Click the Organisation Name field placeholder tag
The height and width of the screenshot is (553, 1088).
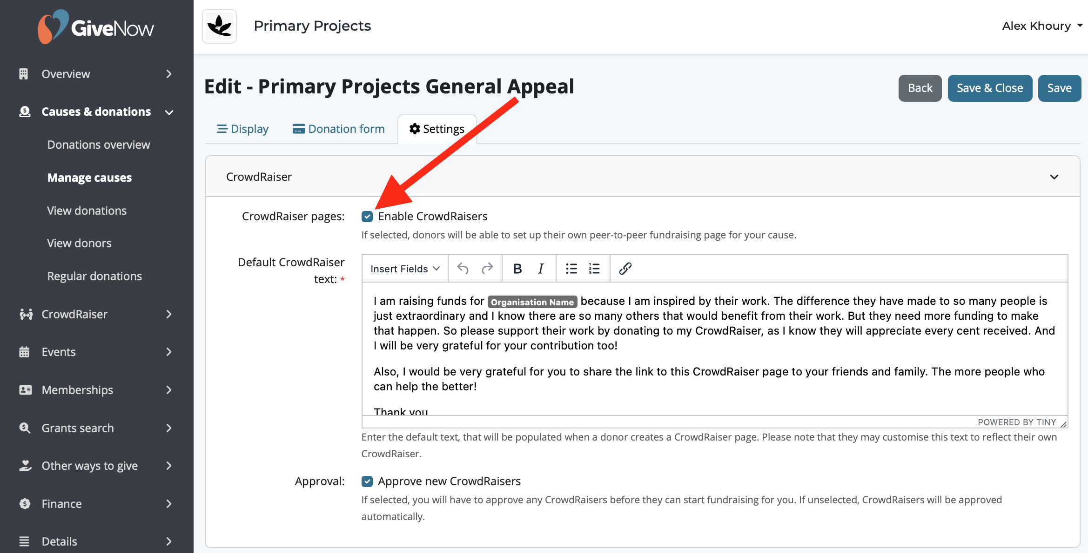[532, 302]
